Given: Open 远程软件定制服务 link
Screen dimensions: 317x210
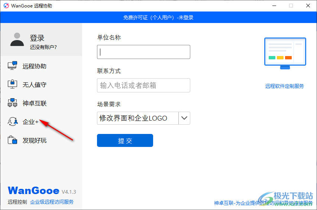Looking at the screenshot, I should click(x=284, y=86).
